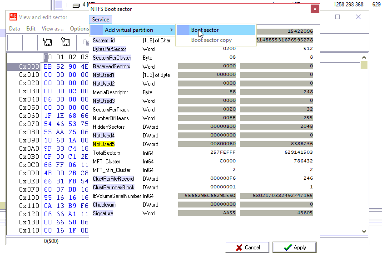Select the highlighted NotUsed5 field
Viewport: 382px width, 258px height.
pos(104,144)
